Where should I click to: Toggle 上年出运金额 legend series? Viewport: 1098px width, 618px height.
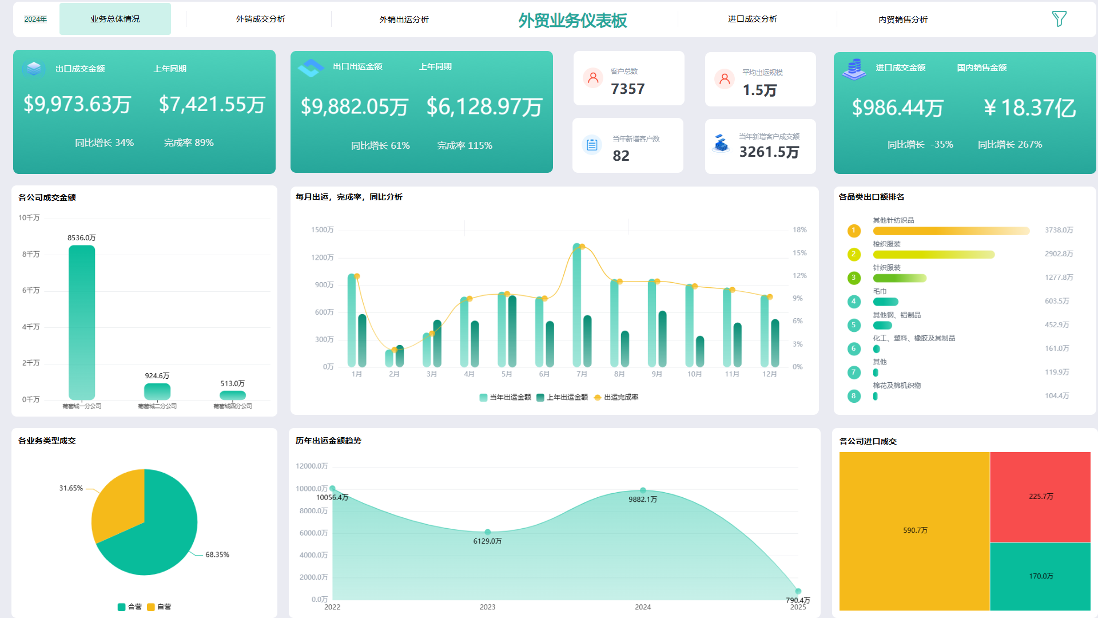coord(562,397)
